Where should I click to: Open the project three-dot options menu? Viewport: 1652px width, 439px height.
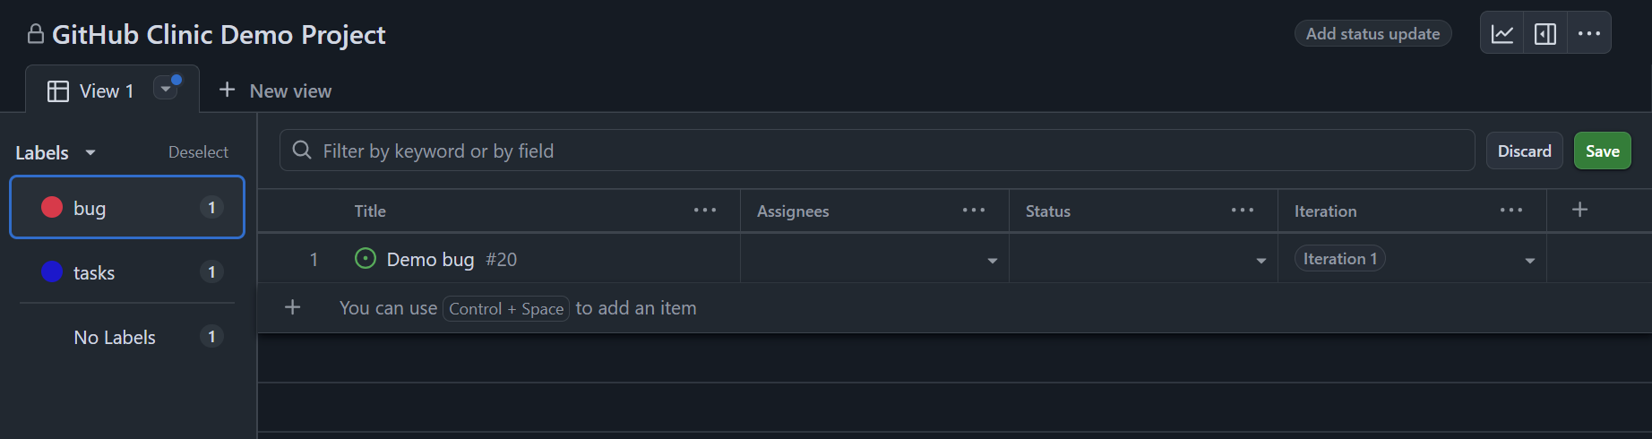pyautogui.click(x=1589, y=34)
